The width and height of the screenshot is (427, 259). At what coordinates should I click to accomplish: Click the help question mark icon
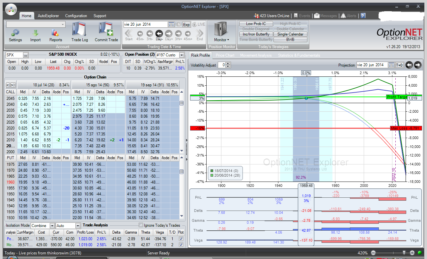click(x=363, y=16)
